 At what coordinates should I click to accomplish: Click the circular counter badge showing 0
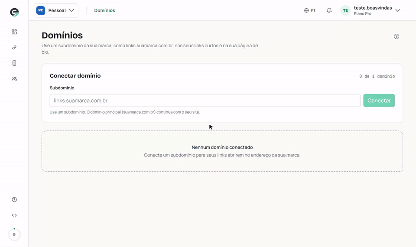(14, 234)
